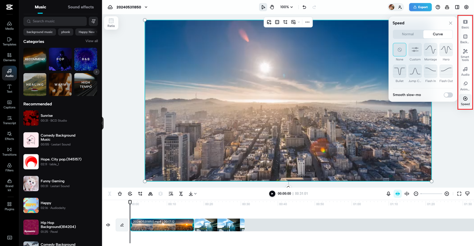Viewport: 474px width, 246px height.
Task: Select the background music tag chip
Action: point(40,32)
